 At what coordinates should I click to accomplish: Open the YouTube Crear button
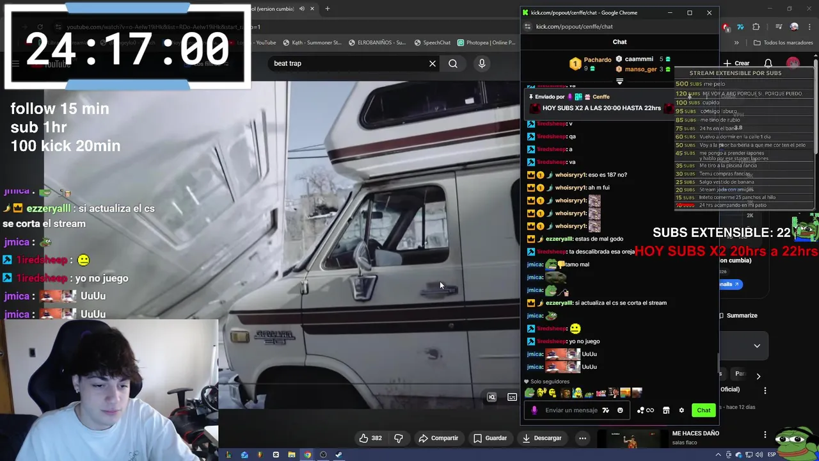(x=736, y=63)
